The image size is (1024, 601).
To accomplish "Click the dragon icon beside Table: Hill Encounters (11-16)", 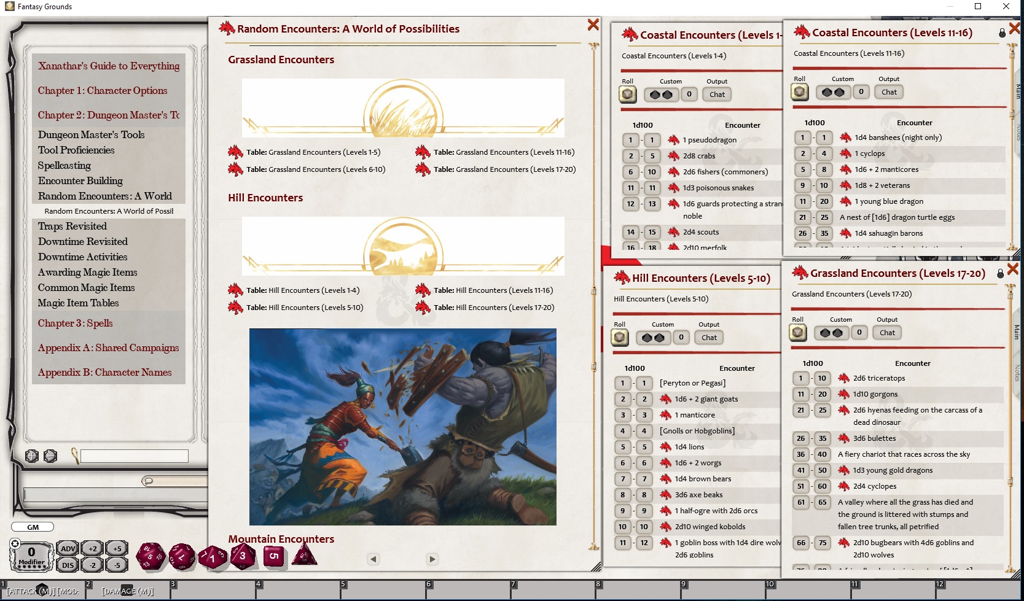I will 424,290.
